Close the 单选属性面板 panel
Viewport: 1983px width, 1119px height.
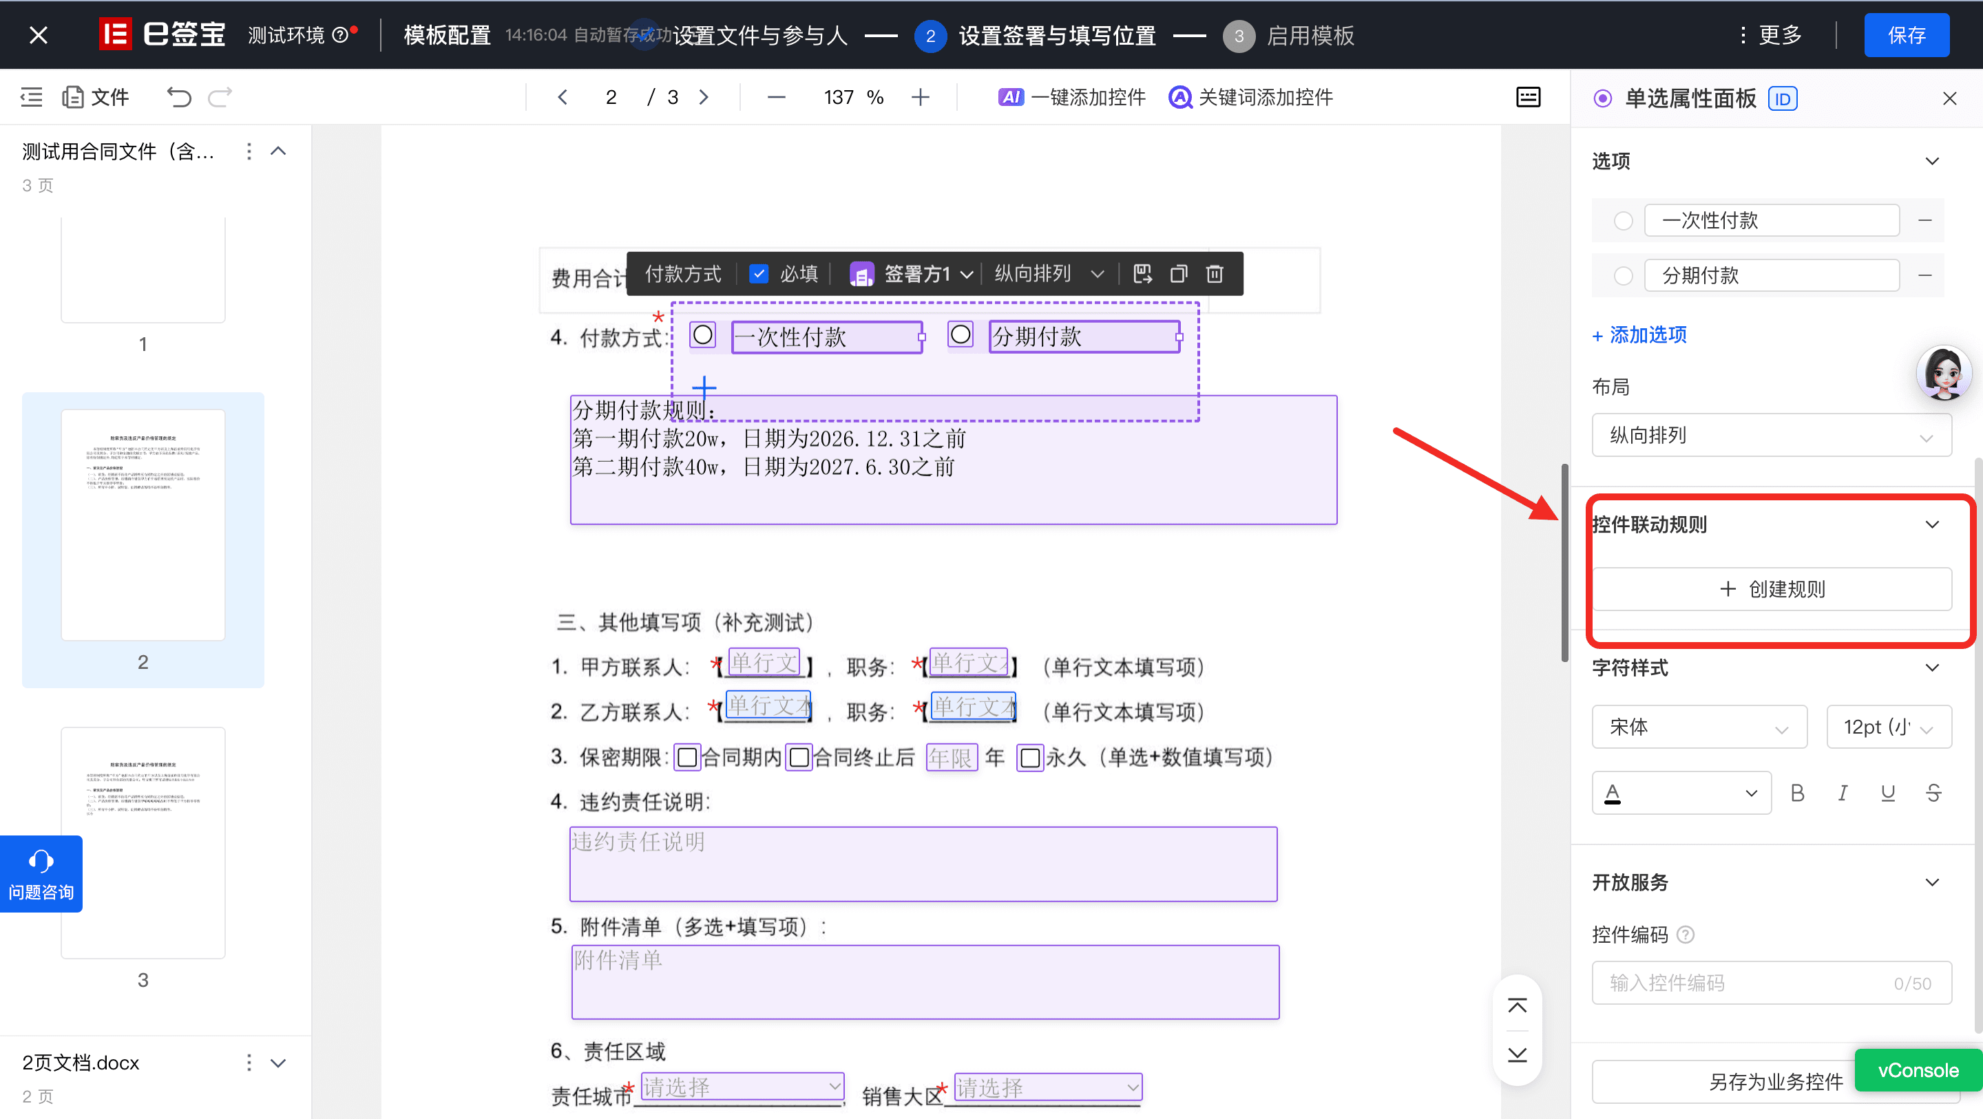(1949, 98)
